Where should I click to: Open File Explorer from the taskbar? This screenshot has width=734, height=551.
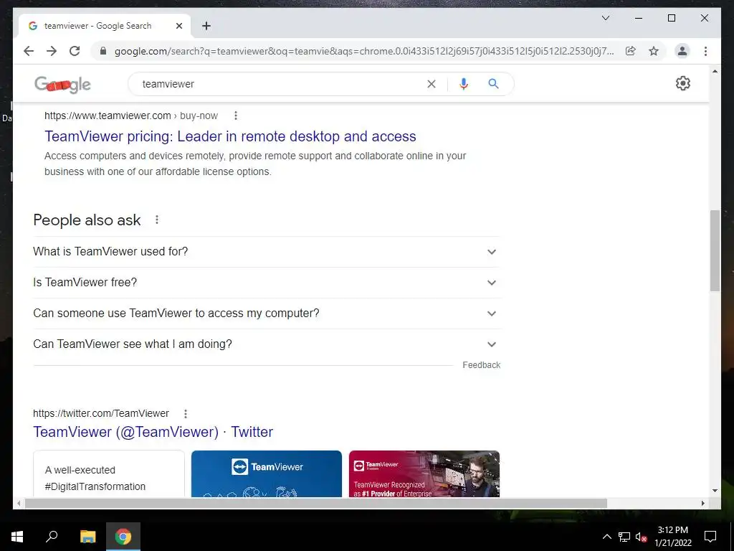tap(87, 537)
